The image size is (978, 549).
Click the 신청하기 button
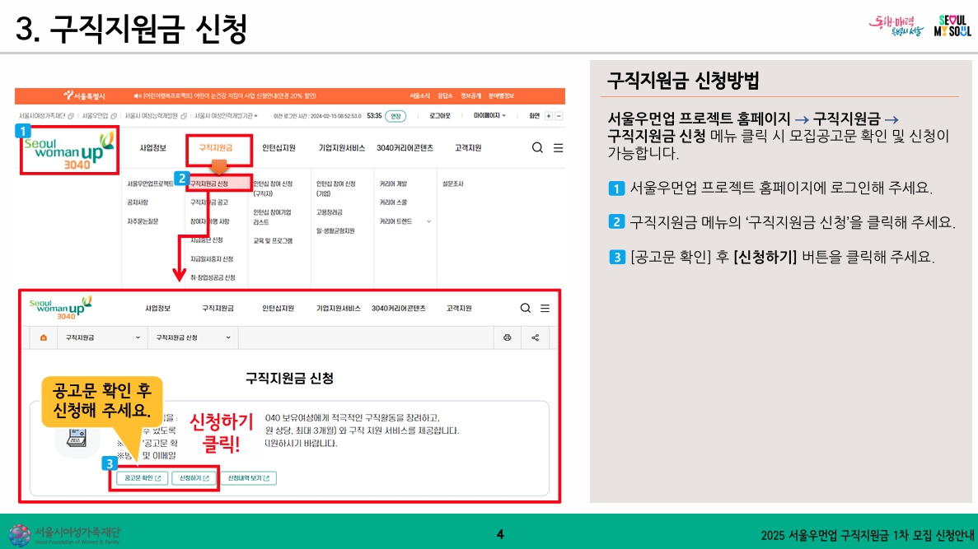[194, 478]
